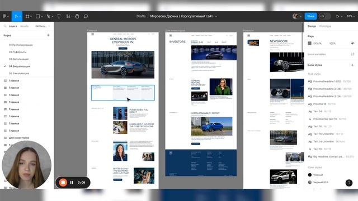The width and height of the screenshot is (358, 201).
Task: Select the Новости frame label on canvas
Action: point(248,30)
